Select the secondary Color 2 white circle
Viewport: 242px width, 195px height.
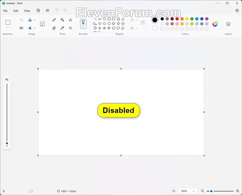coord(155,28)
